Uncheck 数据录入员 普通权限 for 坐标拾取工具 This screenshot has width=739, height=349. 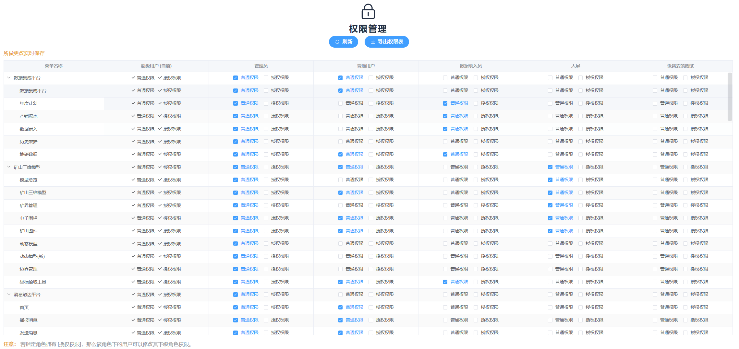[445, 282]
